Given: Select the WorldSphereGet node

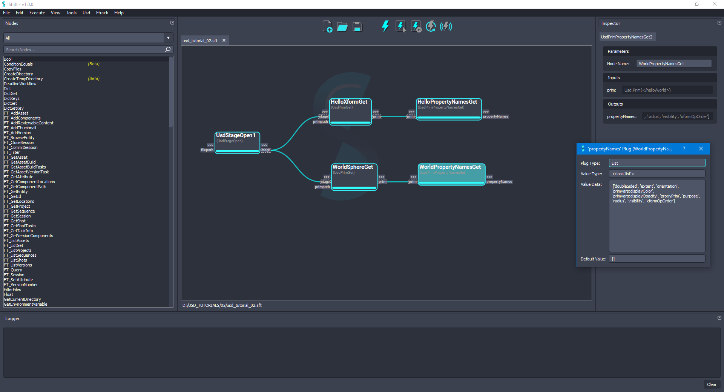Looking at the screenshot, I should click(x=354, y=176).
